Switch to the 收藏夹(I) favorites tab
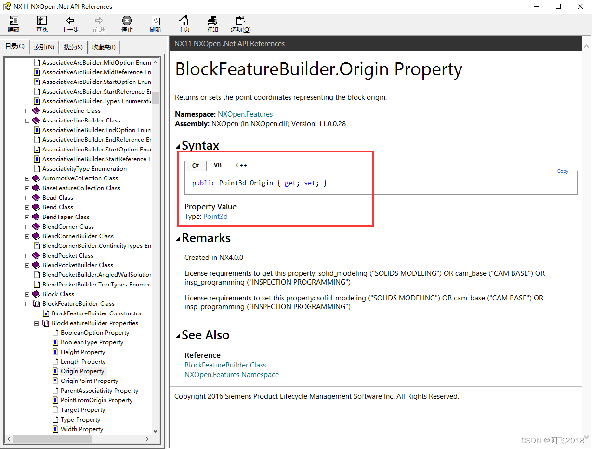This screenshot has height=449, width=592. (x=104, y=47)
